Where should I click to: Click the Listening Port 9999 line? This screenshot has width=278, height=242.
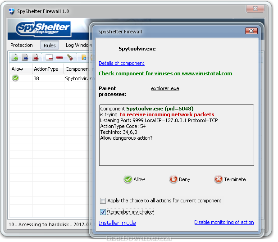[159, 120]
